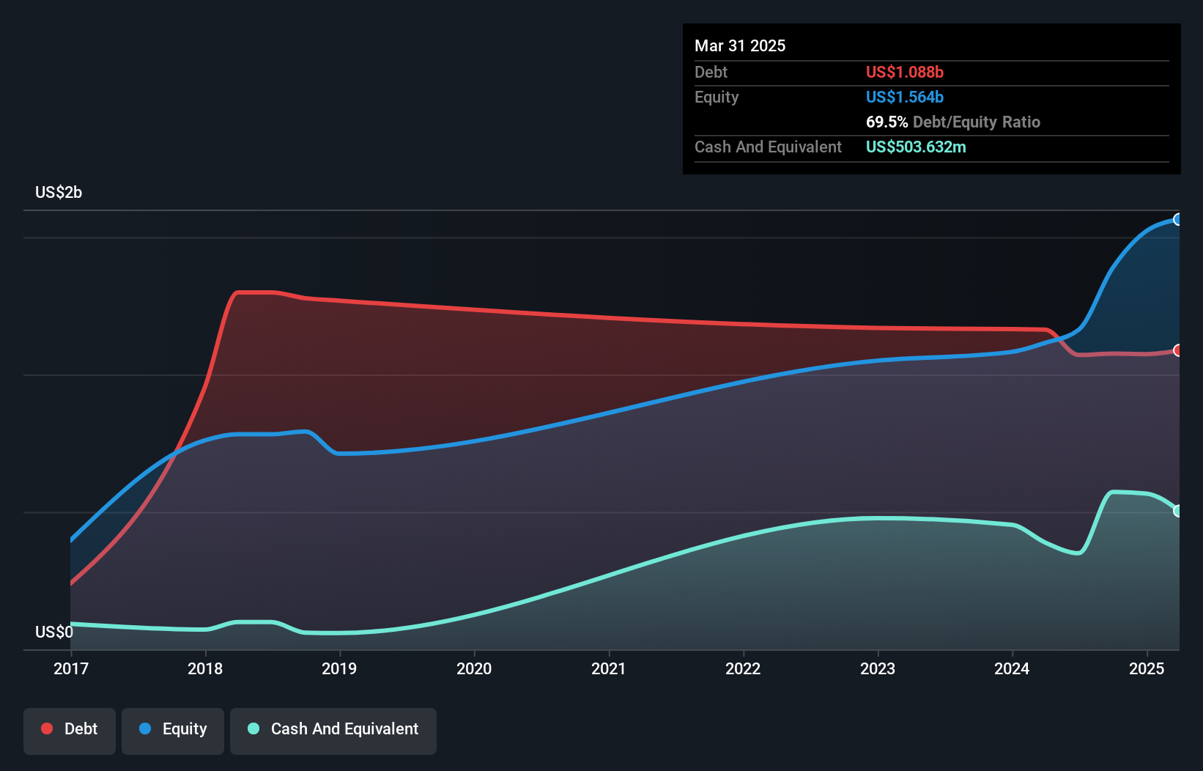This screenshot has height=771, width=1203.
Task: Click the 2018 x-axis label
Action: [x=205, y=668]
